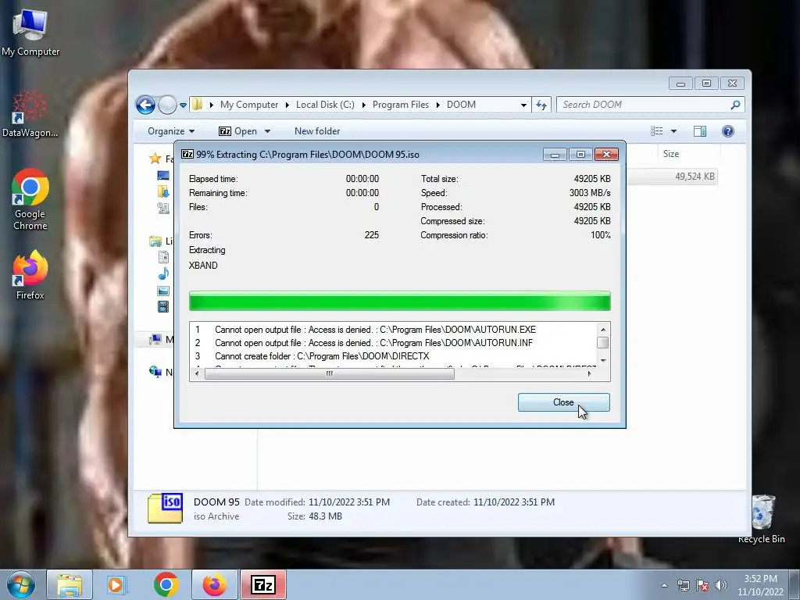
Task: Open Action Center flag icon
Action: click(x=702, y=585)
